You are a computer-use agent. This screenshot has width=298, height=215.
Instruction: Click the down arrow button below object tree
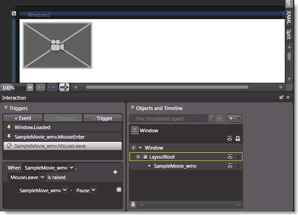[133, 205]
